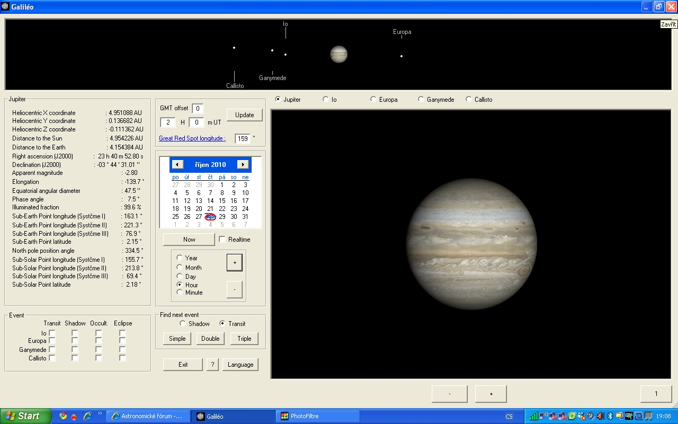Image resolution: width=678 pixels, height=424 pixels.
Task: Click the time increment plus button
Action: (235, 262)
